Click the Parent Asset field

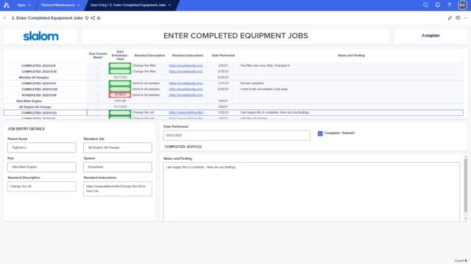click(42, 147)
